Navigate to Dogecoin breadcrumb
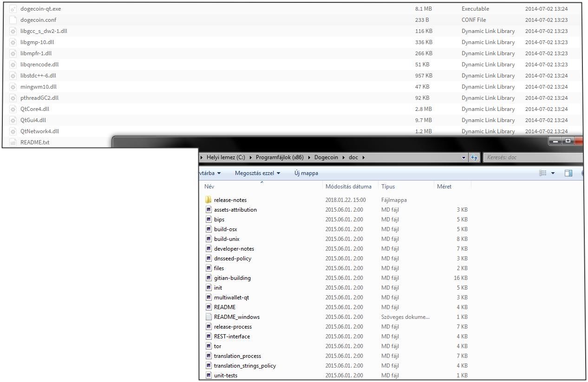The image size is (588, 382). click(326, 157)
